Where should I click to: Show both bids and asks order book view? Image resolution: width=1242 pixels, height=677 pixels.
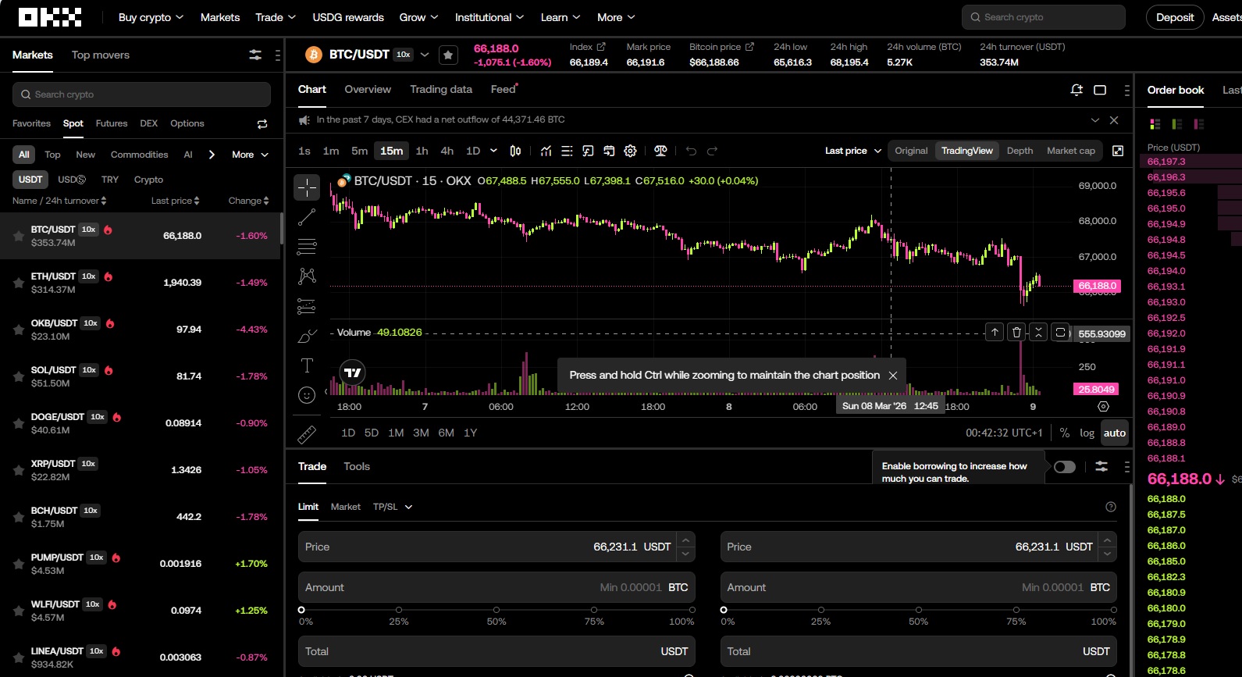click(x=1155, y=124)
